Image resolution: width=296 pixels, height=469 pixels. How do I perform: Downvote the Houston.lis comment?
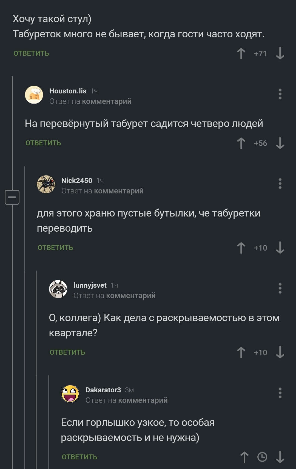pos(280,143)
